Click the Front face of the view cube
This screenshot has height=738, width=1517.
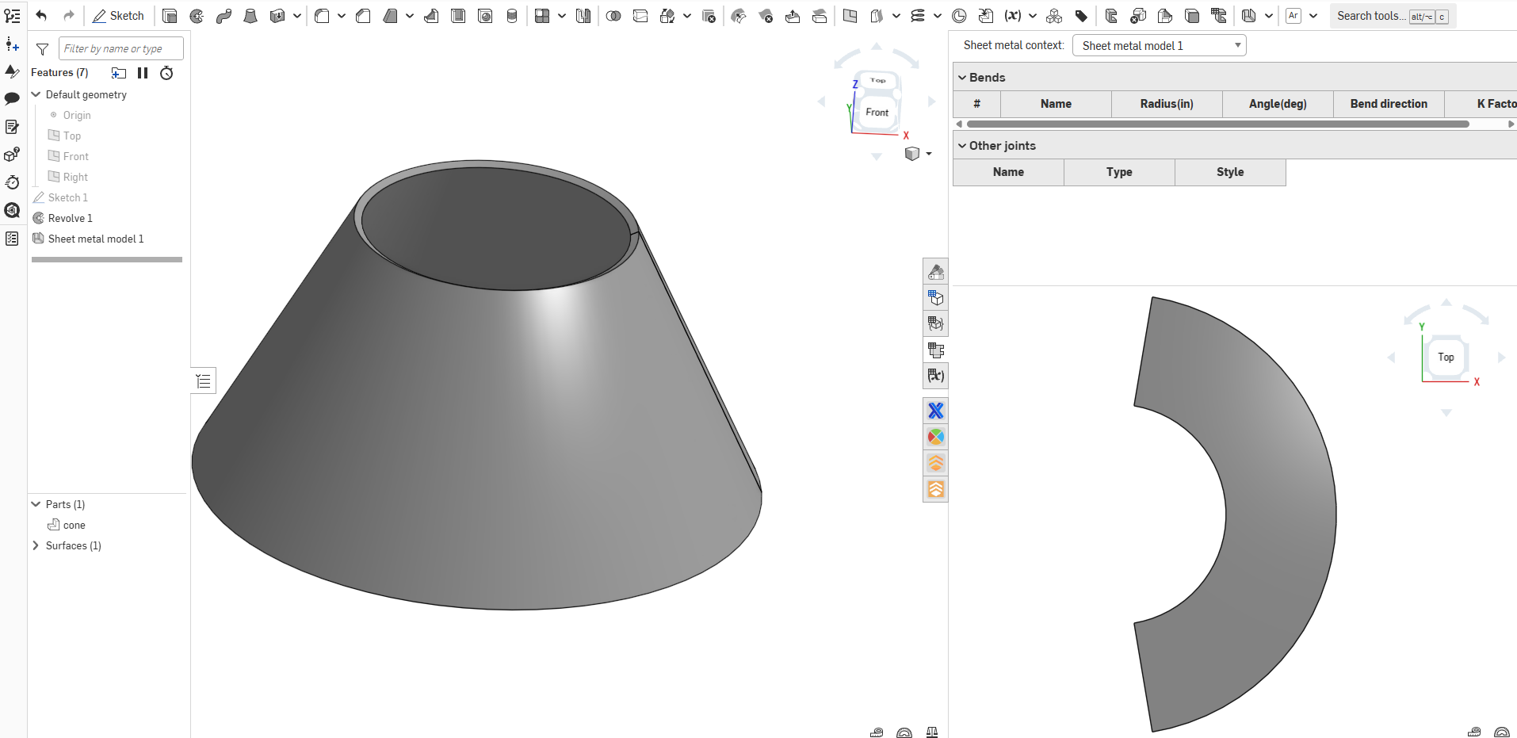[x=877, y=113]
